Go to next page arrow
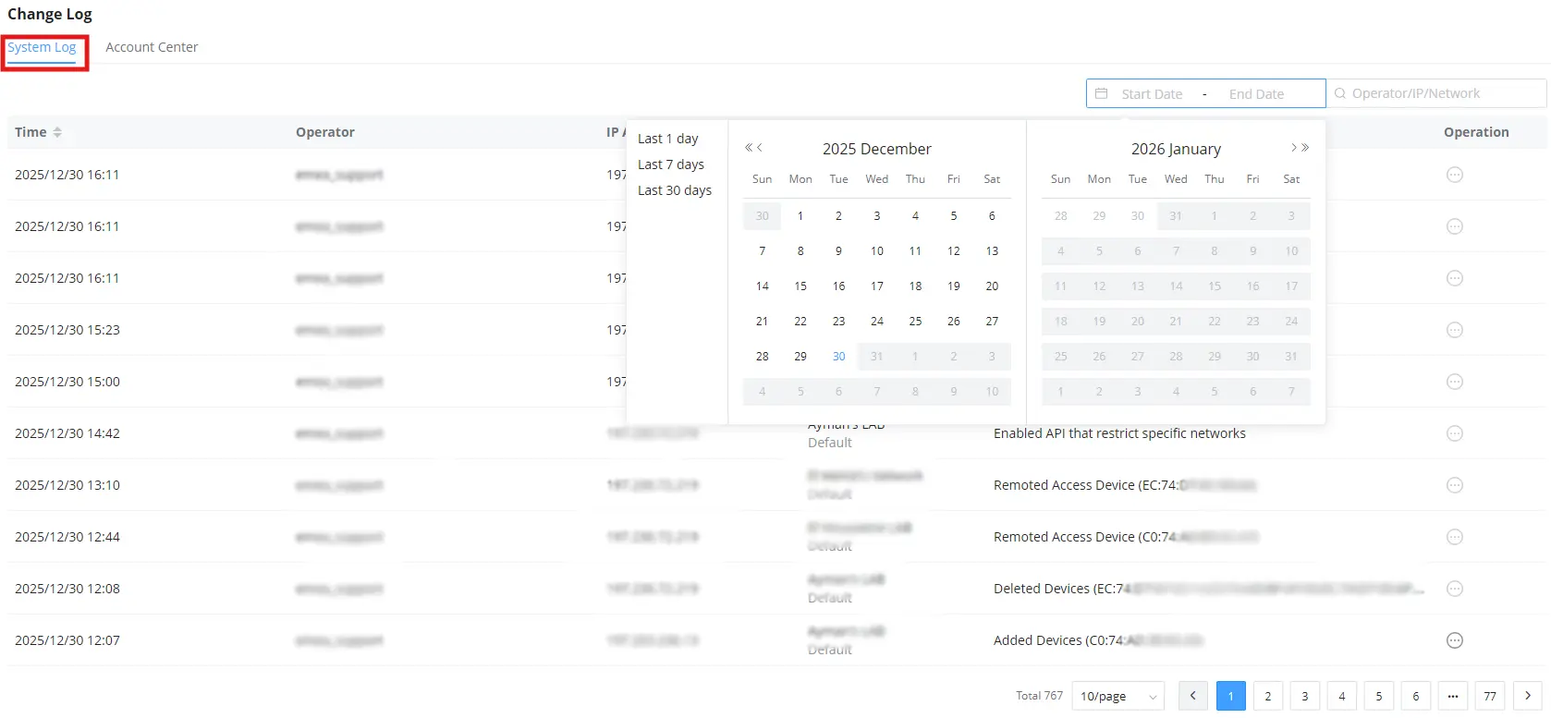1551x718 pixels. [1527, 696]
